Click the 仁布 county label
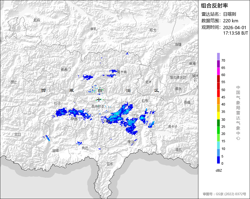The width and height of the screenshot is (250, 199). (x=145, y=101)
